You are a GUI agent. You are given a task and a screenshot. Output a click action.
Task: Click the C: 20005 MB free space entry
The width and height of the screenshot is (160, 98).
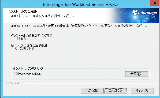pyautogui.click(x=24, y=48)
